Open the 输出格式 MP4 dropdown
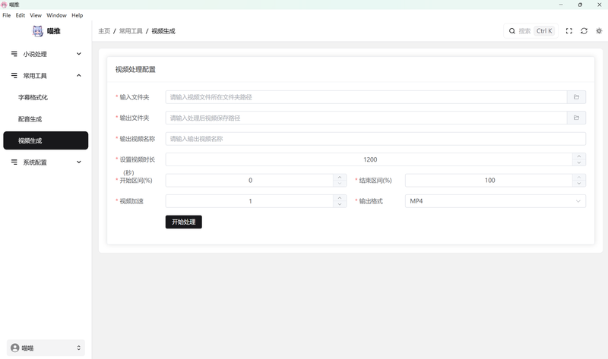The height and width of the screenshot is (359, 608). 496,201
